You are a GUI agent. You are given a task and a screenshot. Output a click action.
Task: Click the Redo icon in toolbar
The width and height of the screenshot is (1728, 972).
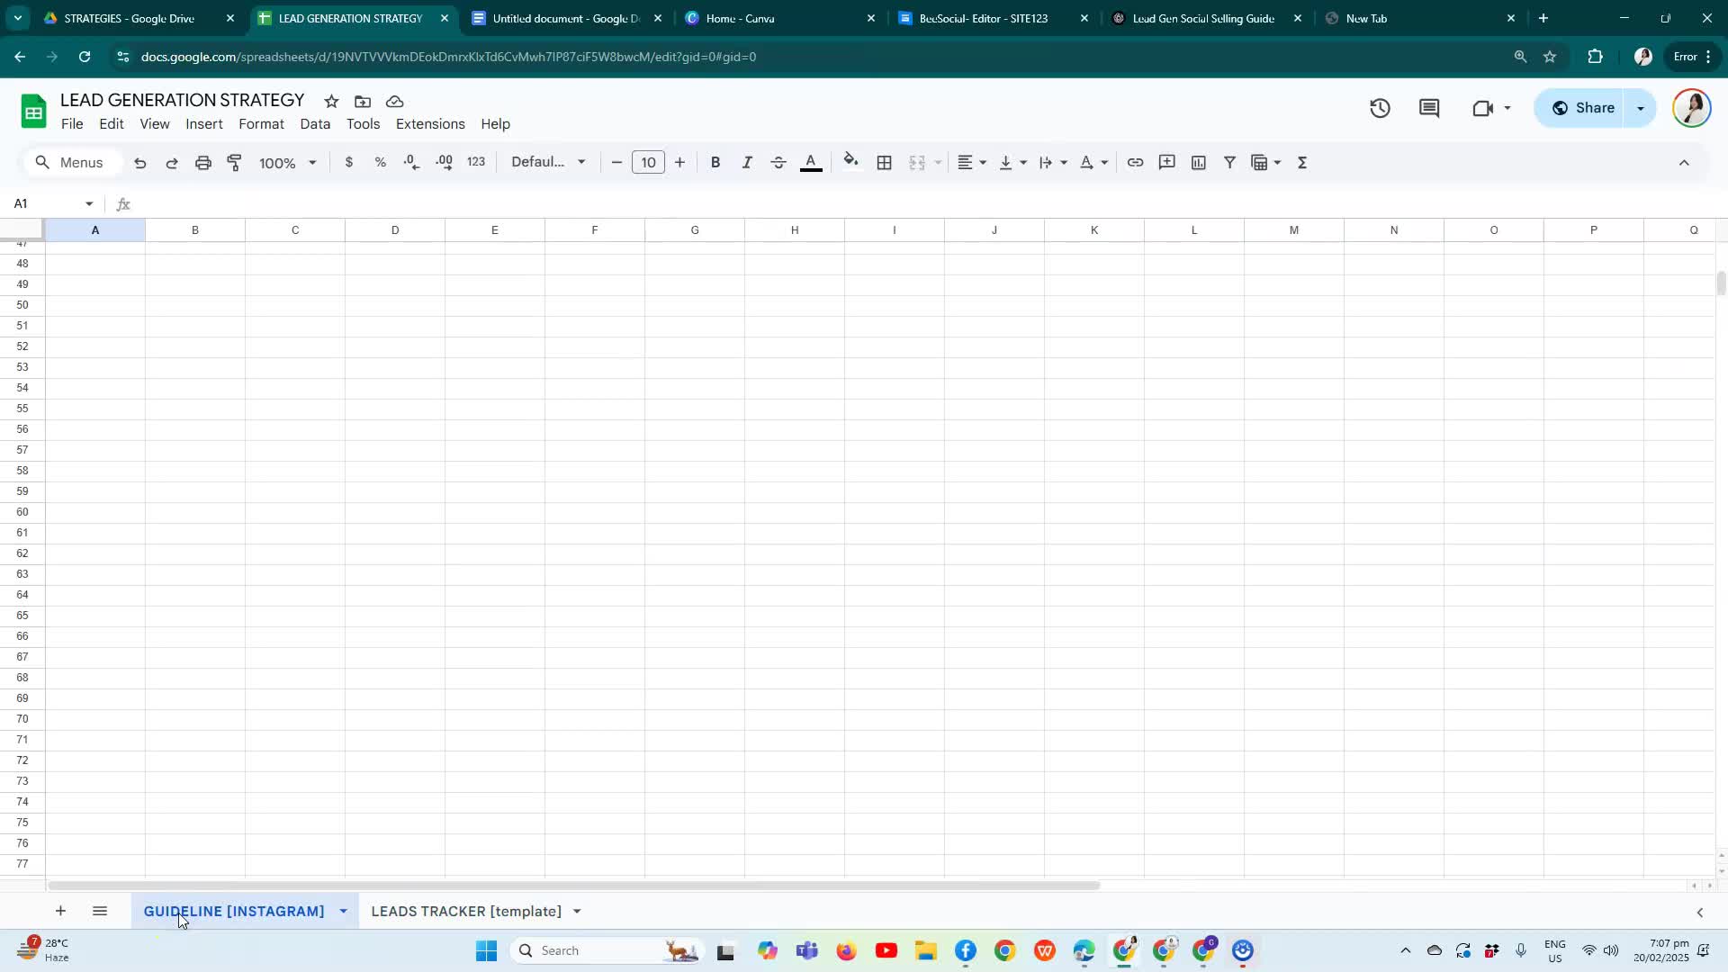click(172, 163)
